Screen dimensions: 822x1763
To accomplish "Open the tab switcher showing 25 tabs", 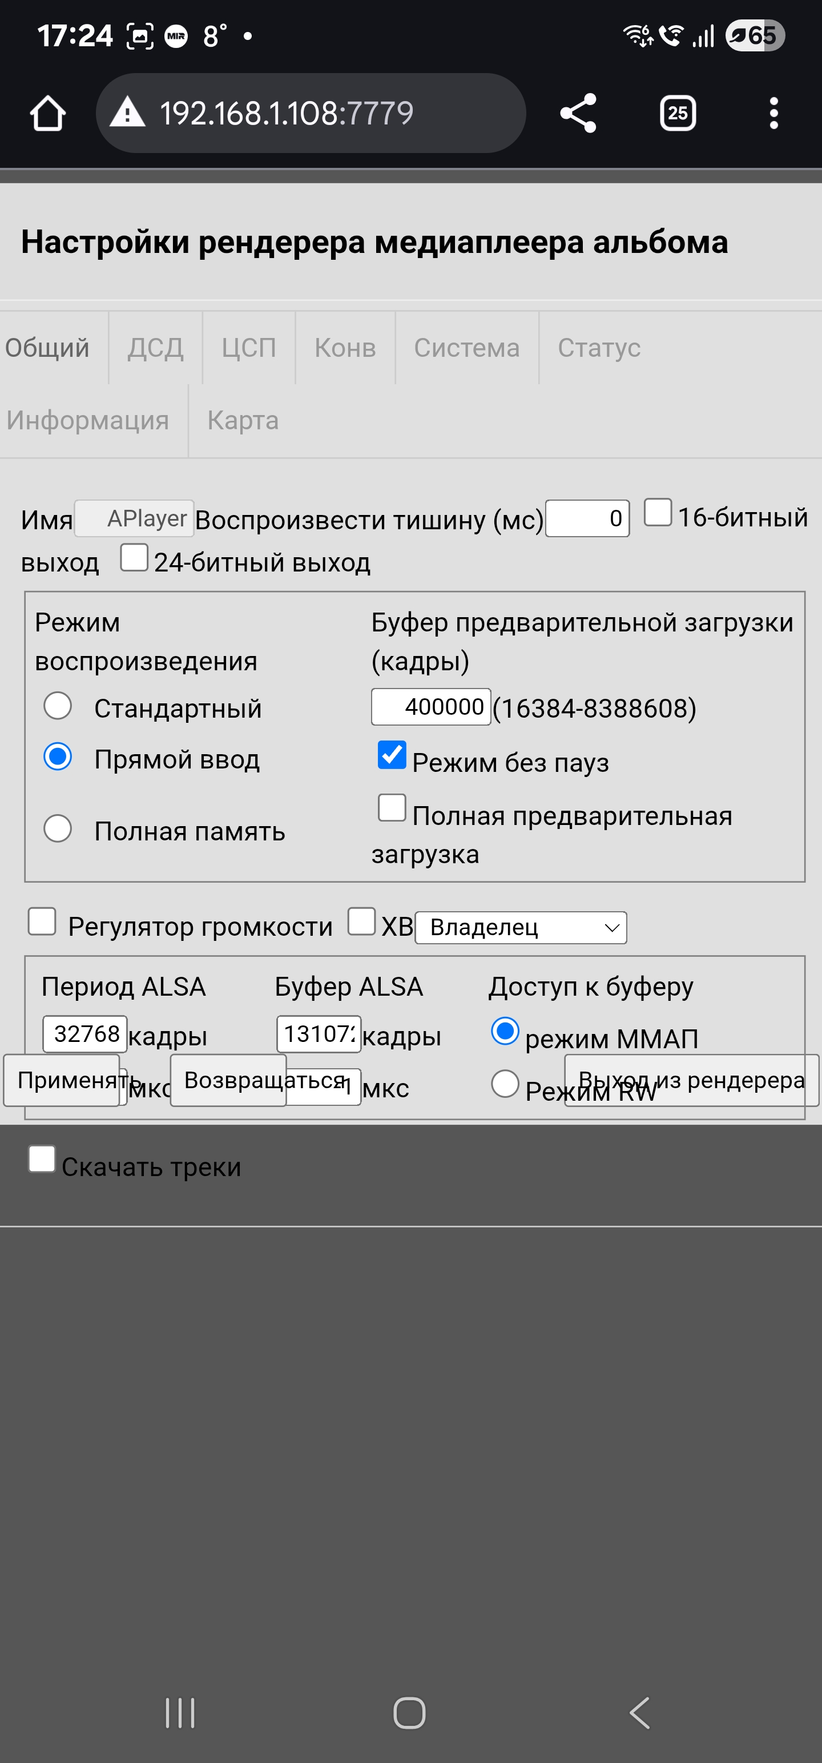I will [677, 113].
